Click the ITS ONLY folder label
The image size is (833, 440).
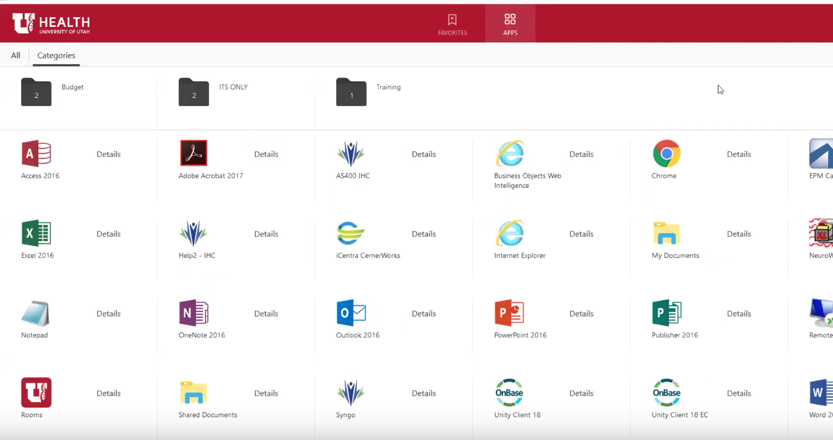click(234, 87)
